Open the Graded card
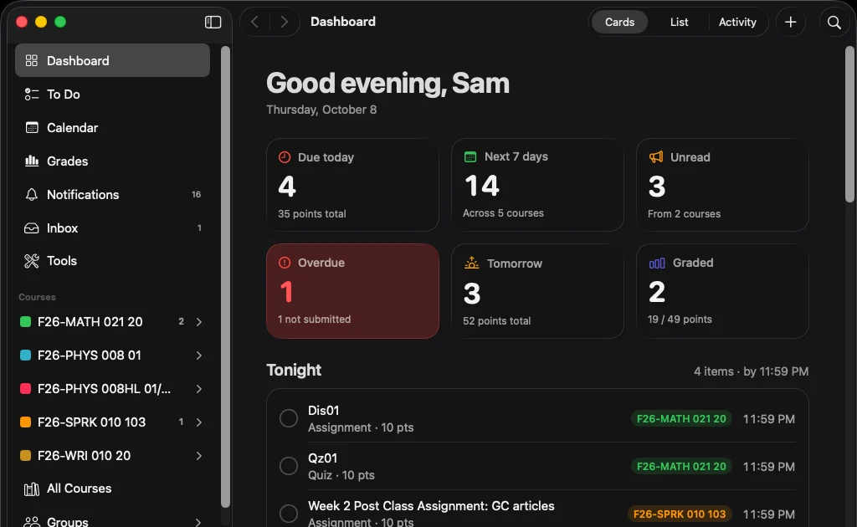 [x=722, y=291]
